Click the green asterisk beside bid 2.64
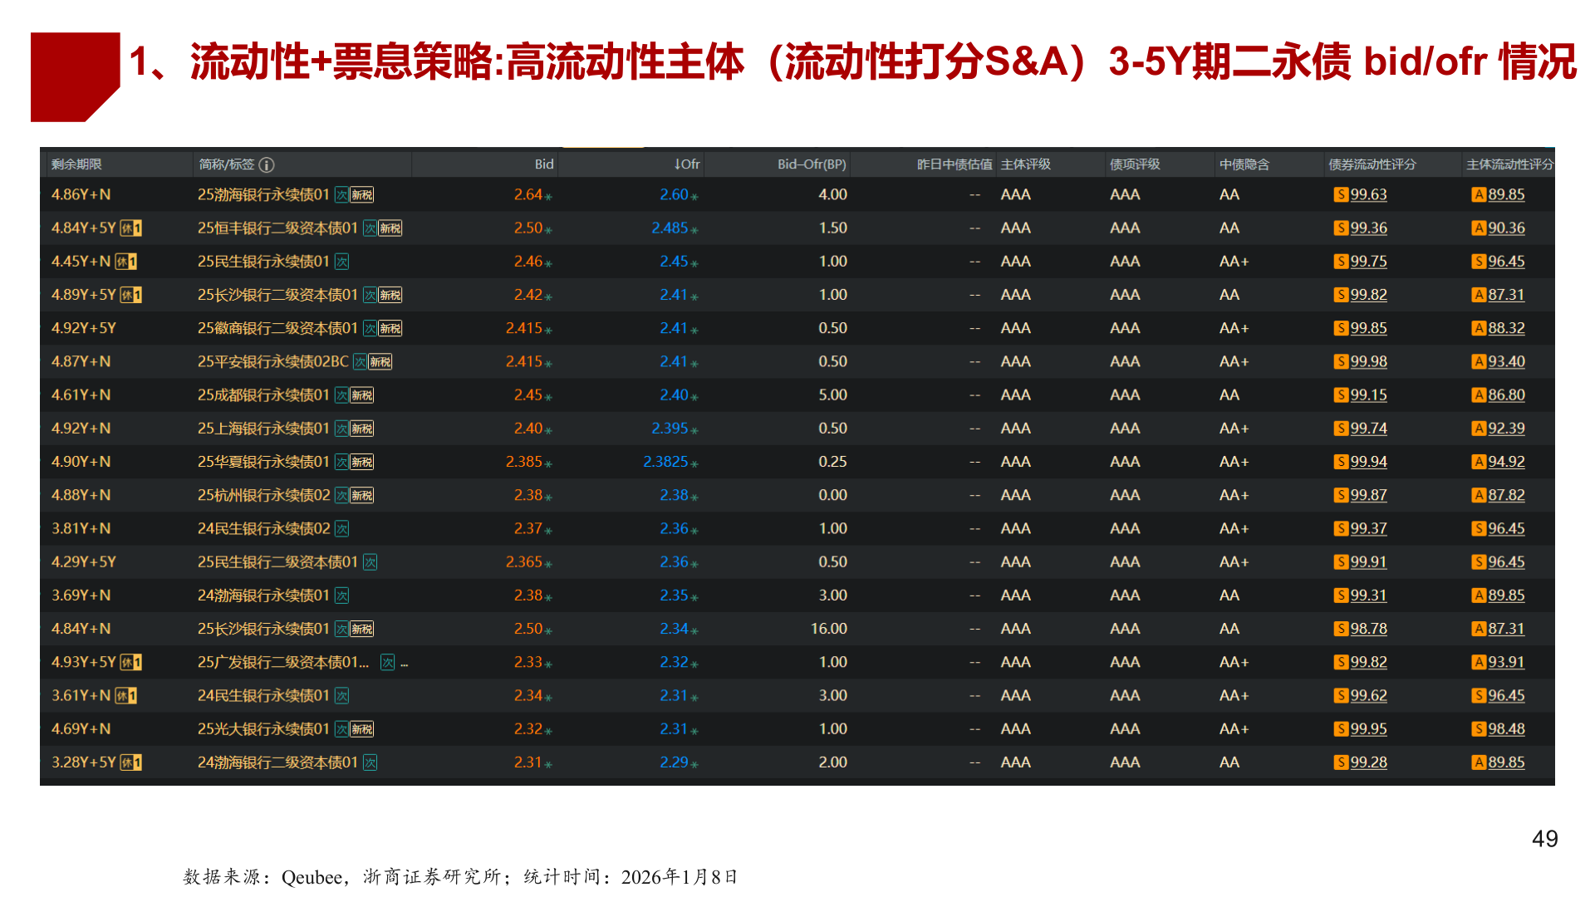Viewport: 1595px width, 897px height. (550, 198)
